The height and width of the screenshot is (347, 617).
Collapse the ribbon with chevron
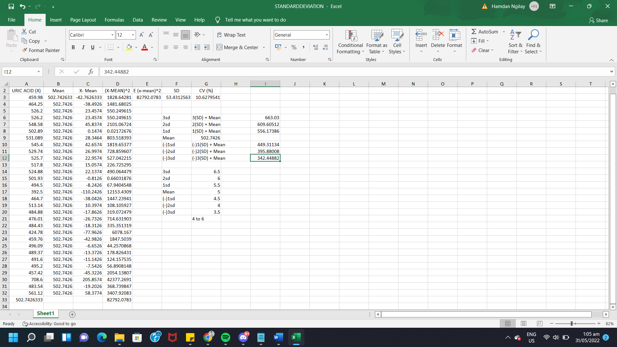611,60
